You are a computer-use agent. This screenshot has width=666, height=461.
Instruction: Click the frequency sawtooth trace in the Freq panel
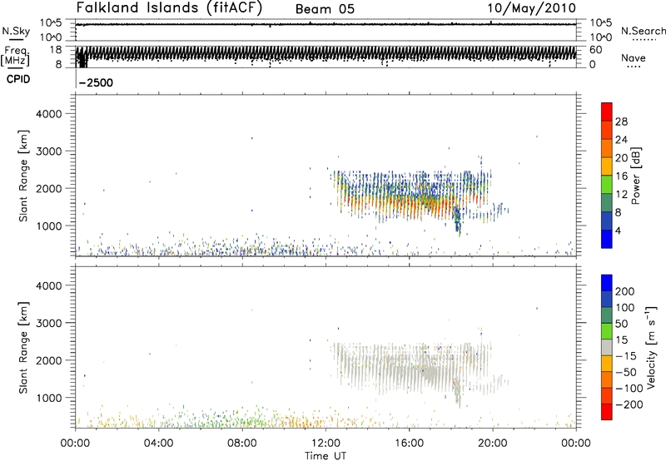coord(326,54)
